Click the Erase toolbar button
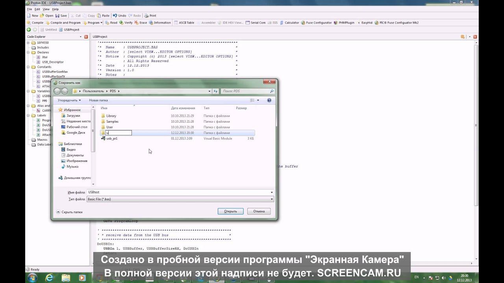The image size is (504, 283). coord(141,23)
